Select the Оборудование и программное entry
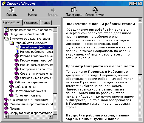Screen dimensions: 144x123 click(x=31, y=113)
